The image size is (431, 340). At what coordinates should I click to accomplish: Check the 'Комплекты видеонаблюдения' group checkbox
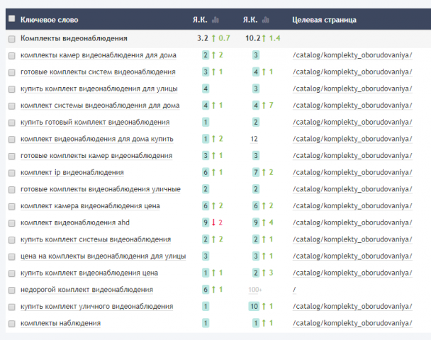pyautogui.click(x=12, y=39)
